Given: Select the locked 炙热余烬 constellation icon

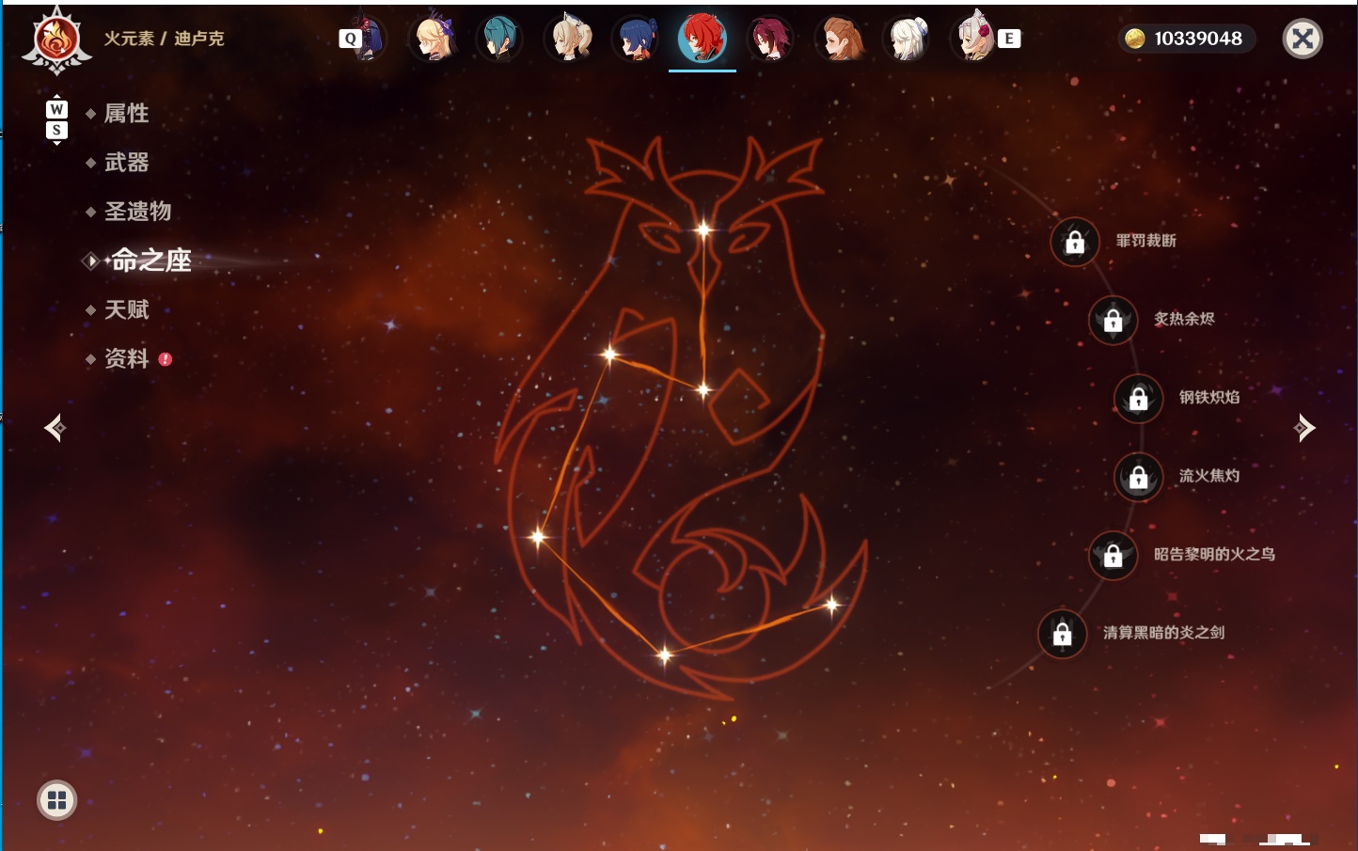Looking at the screenshot, I should point(1113,320).
